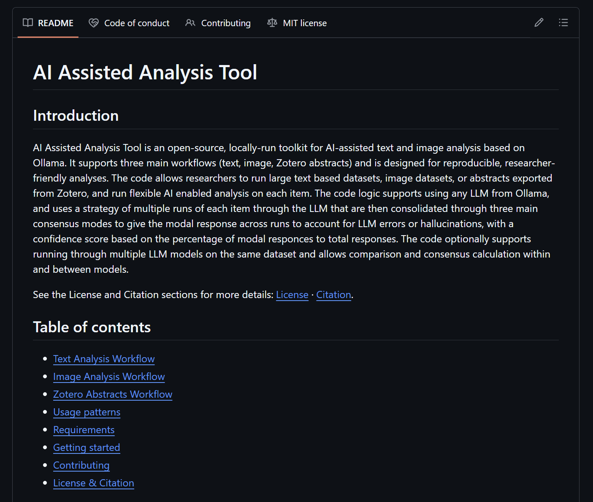Viewport: 593px width, 502px height.
Task: Open the Code of conduct tab
Action: click(136, 23)
